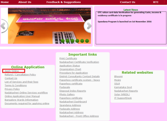The height and width of the screenshot is (121, 167).
Task: Open Terms & Conditions link
Action: coord(16,85)
